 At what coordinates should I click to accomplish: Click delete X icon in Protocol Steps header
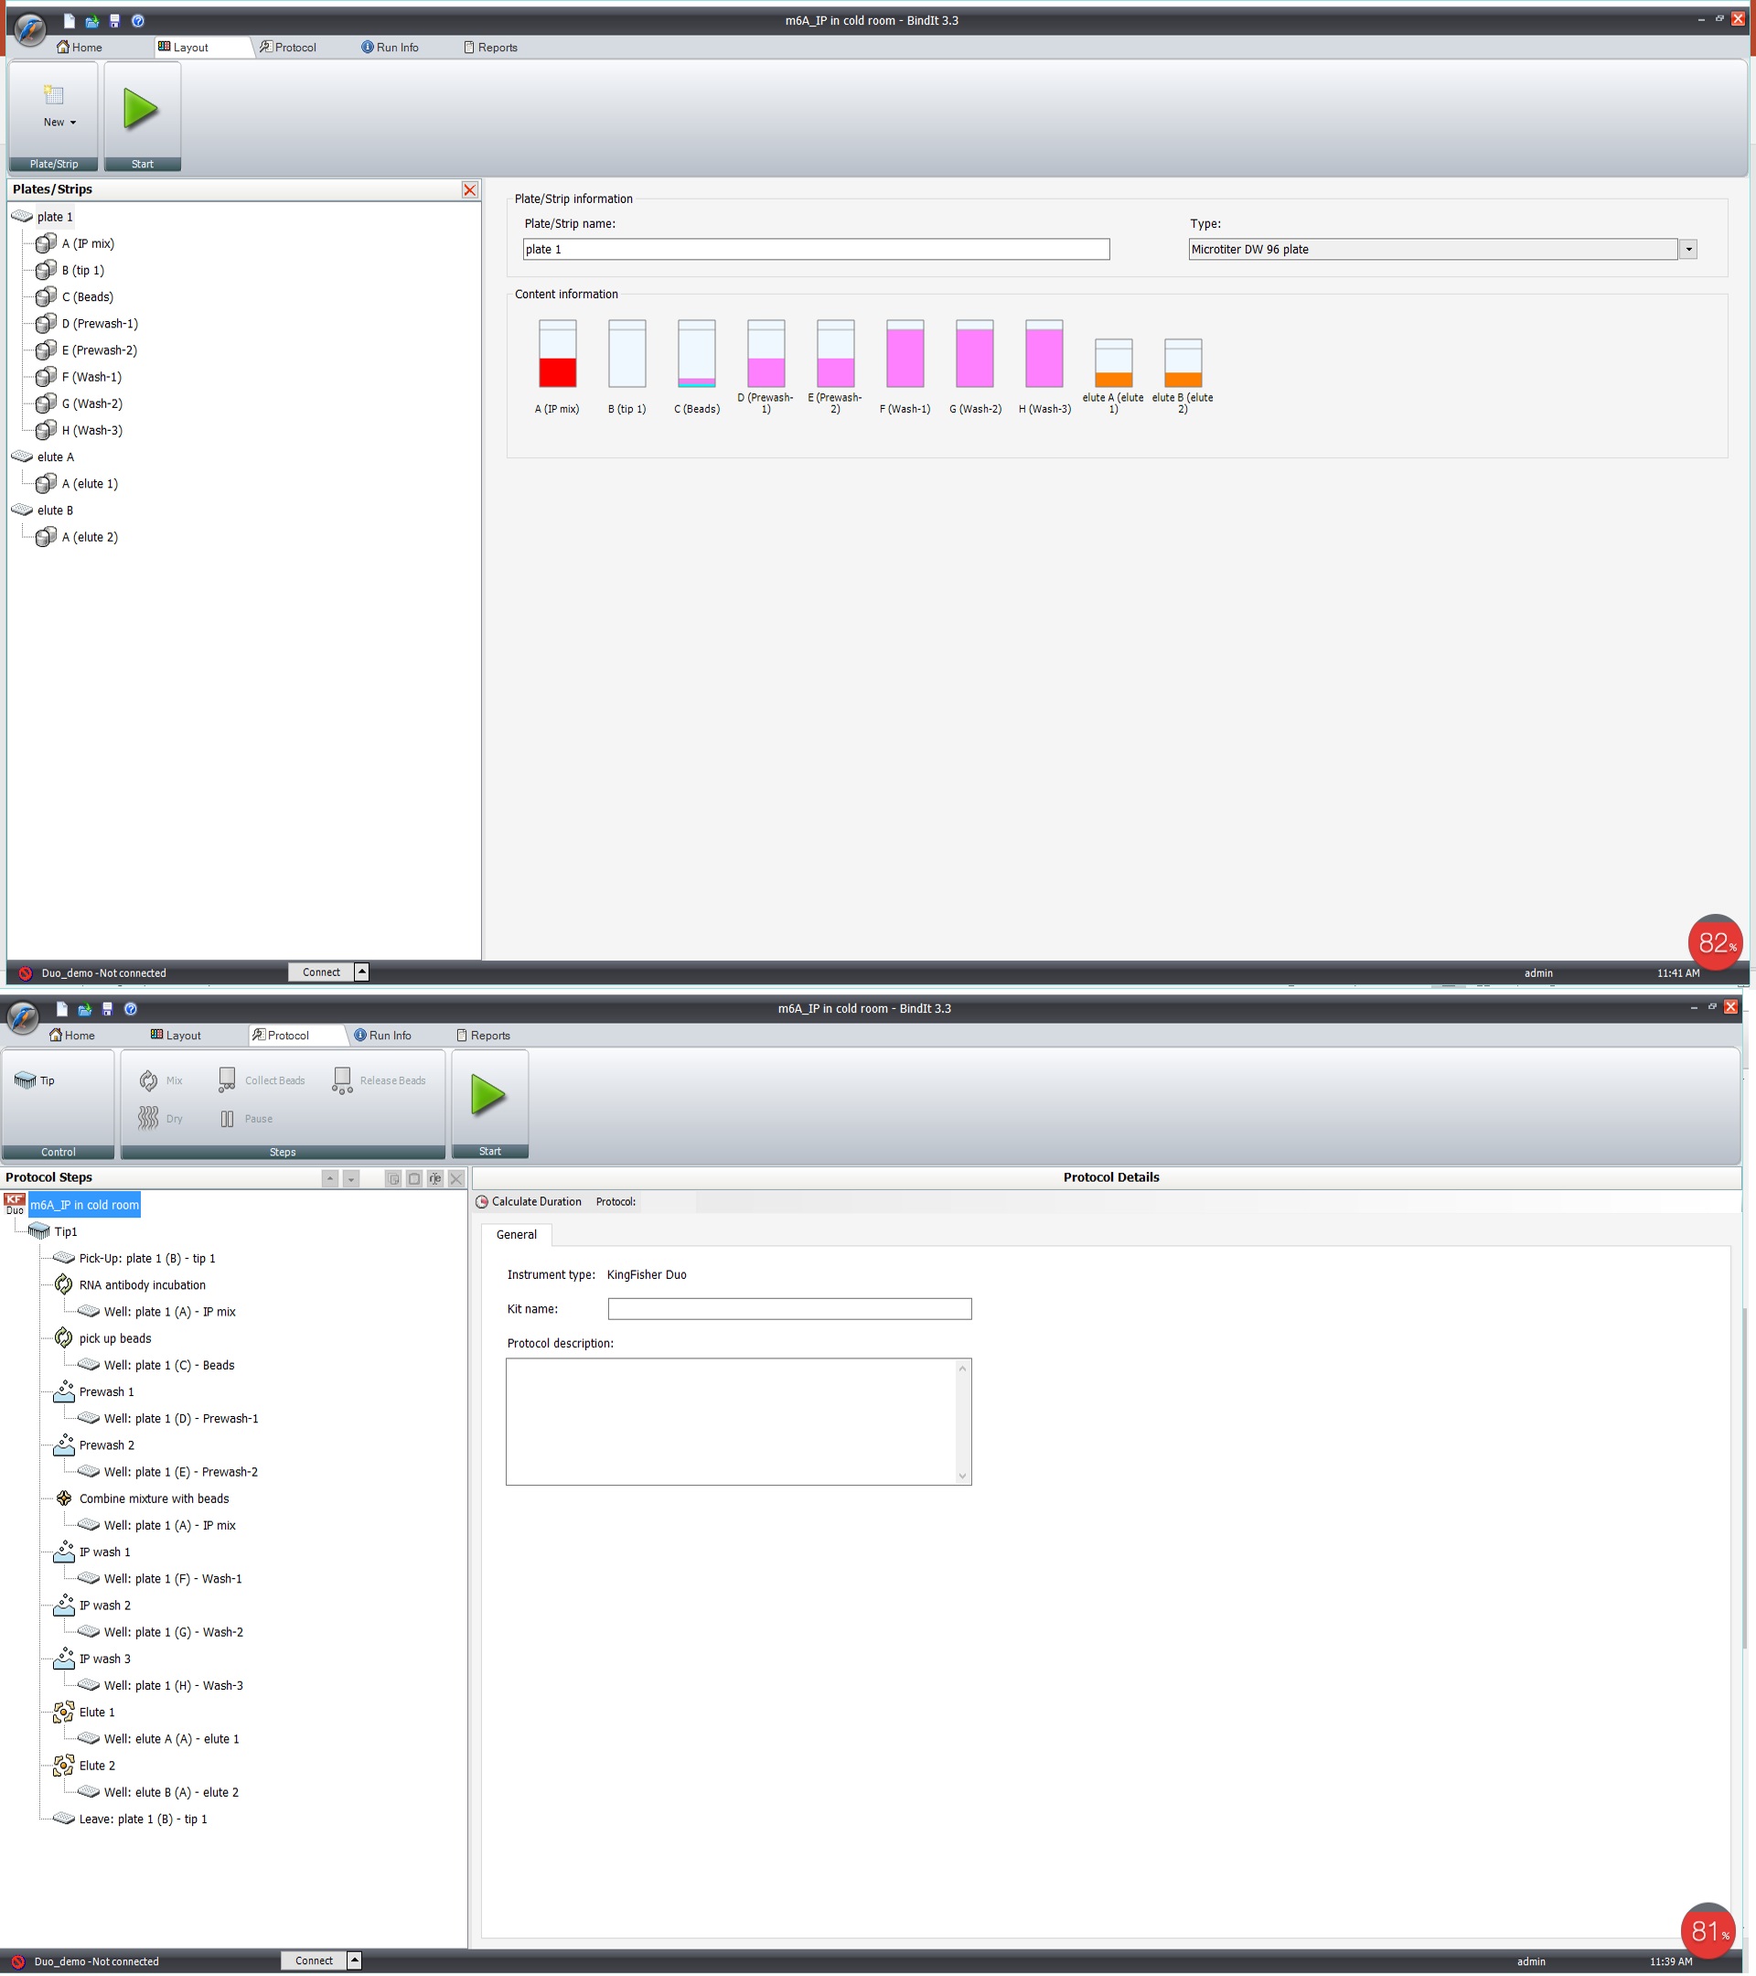[x=456, y=1178]
